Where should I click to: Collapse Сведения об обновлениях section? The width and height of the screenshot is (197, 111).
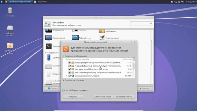(x=63, y=56)
